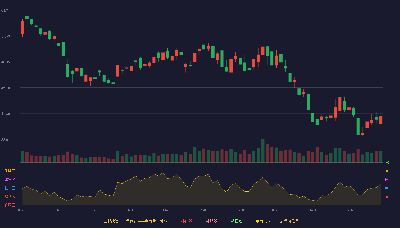Click the orange 80 indicator axis value

(x=386, y=171)
